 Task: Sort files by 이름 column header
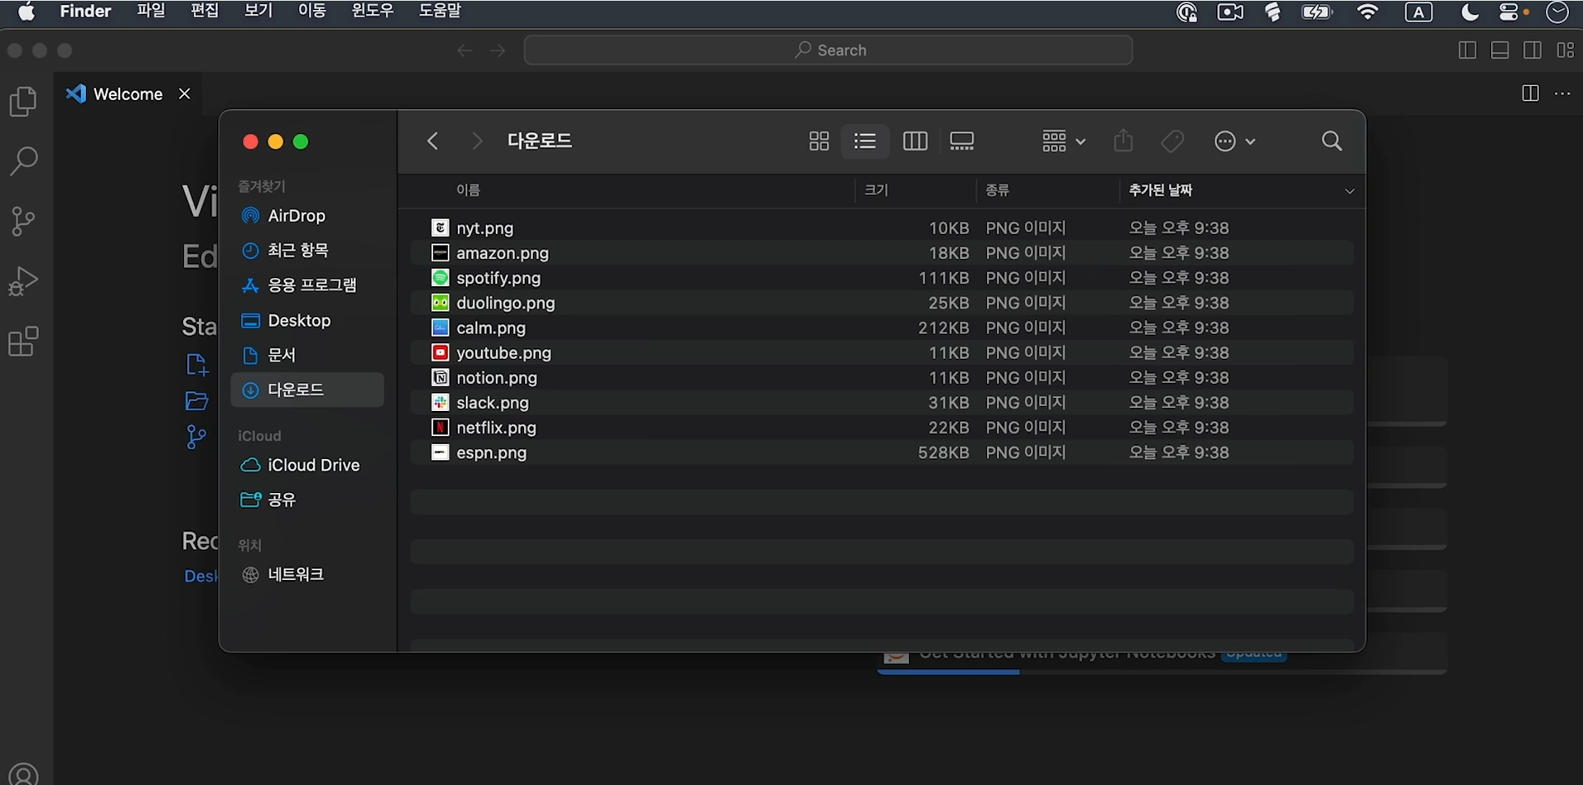[x=468, y=190]
